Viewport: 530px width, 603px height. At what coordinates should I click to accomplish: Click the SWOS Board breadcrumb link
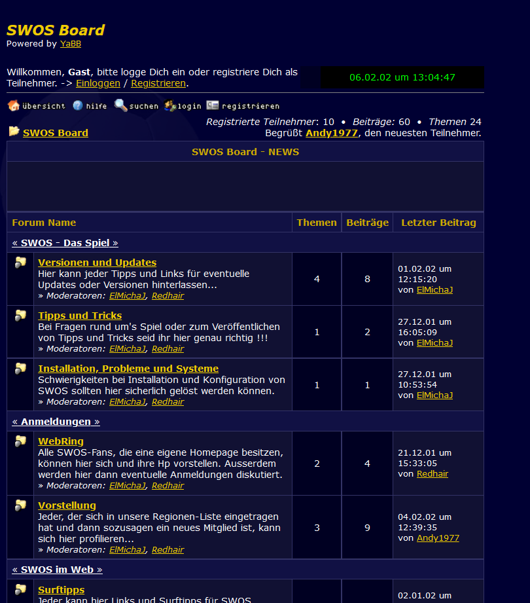click(x=56, y=133)
